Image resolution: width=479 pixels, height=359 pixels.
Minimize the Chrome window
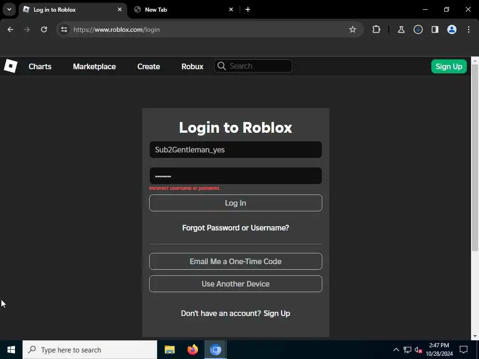[x=425, y=9]
